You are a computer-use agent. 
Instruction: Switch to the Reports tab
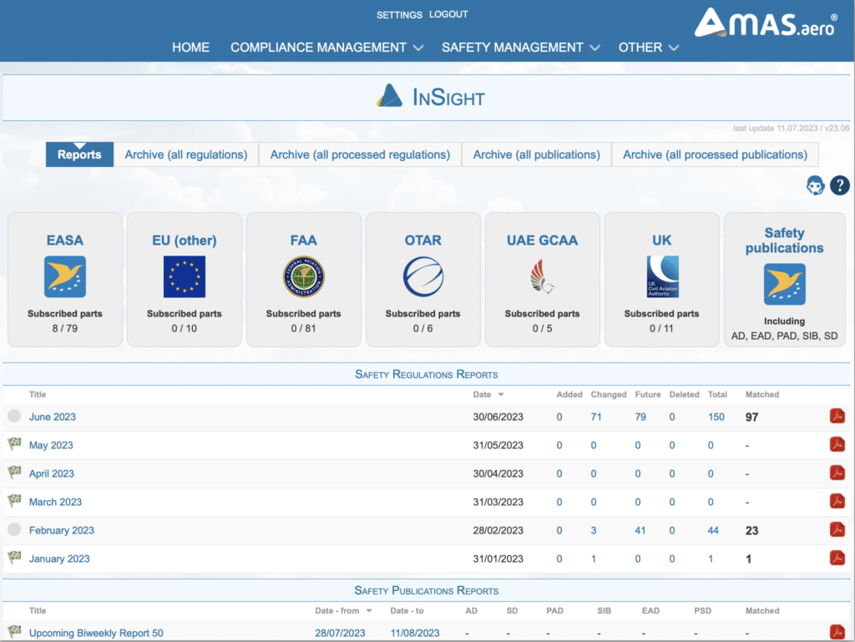(79, 154)
